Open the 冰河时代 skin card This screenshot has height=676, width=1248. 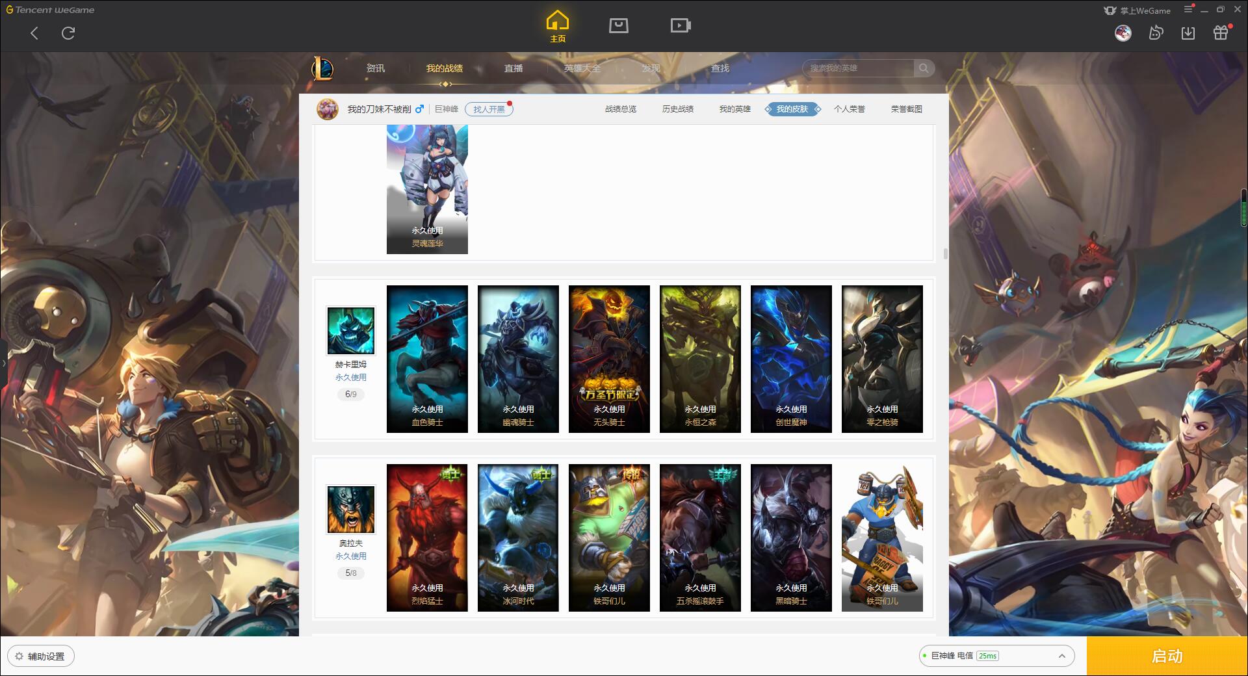tap(518, 538)
